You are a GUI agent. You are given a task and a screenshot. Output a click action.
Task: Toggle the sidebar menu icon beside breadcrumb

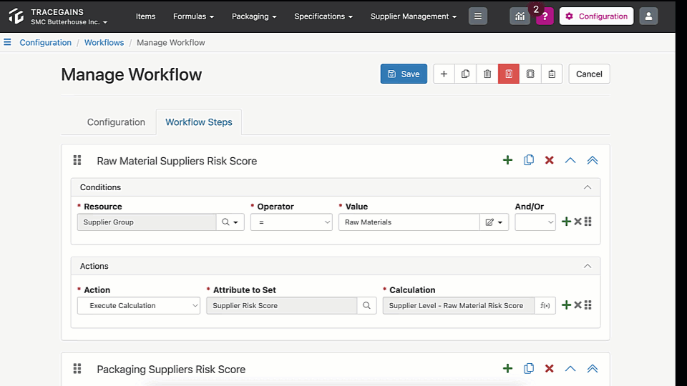pos(7,42)
